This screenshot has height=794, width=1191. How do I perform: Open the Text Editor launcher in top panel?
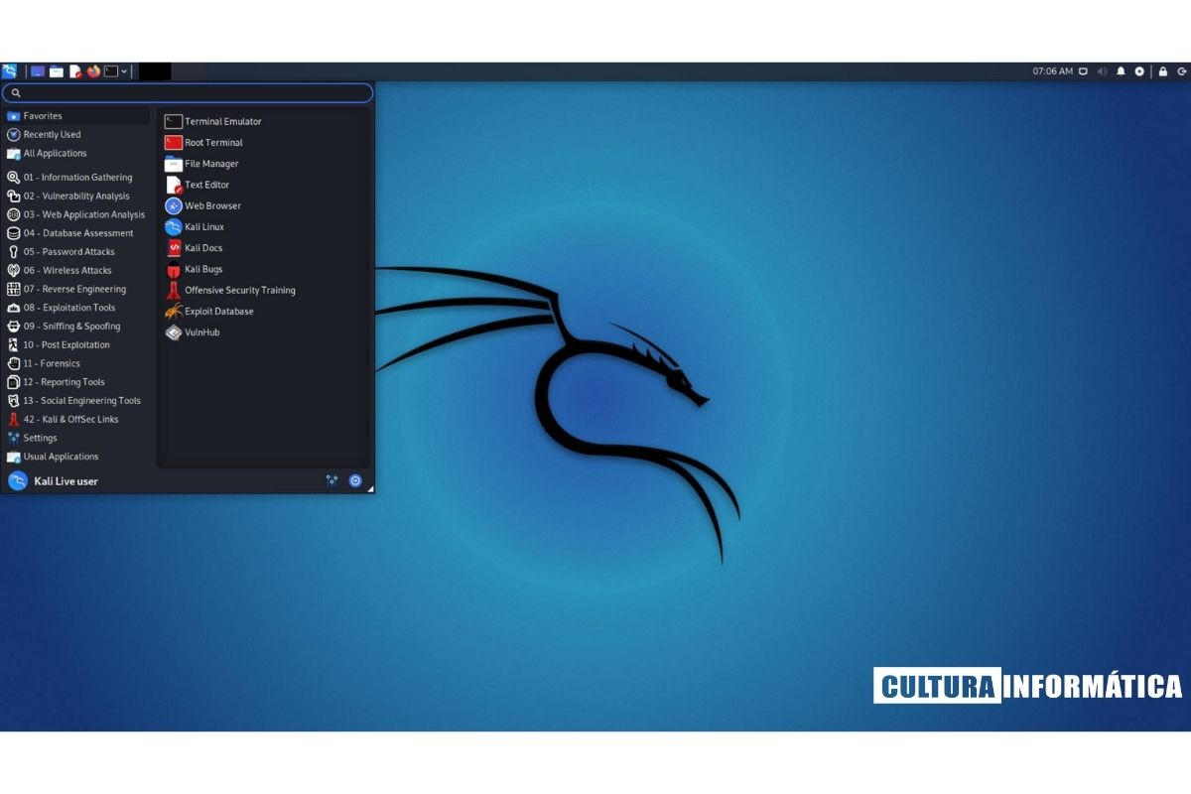coord(75,71)
